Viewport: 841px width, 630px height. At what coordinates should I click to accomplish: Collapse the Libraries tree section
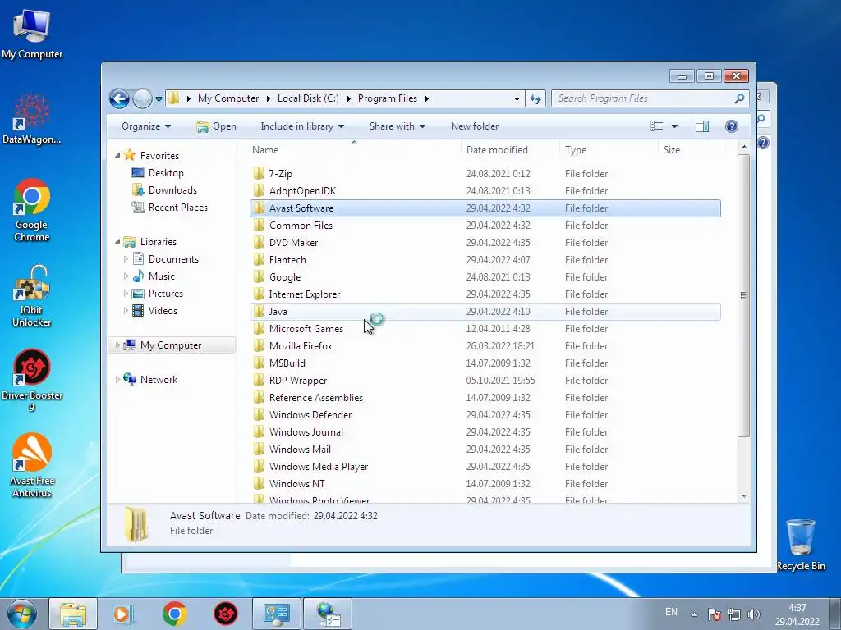pyautogui.click(x=117, y=242)
